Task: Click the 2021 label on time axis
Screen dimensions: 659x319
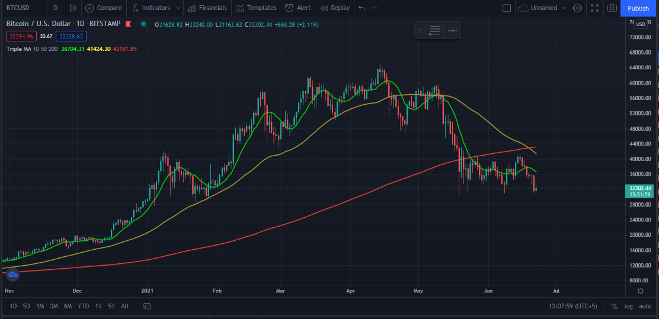Action: pos(148,291)
